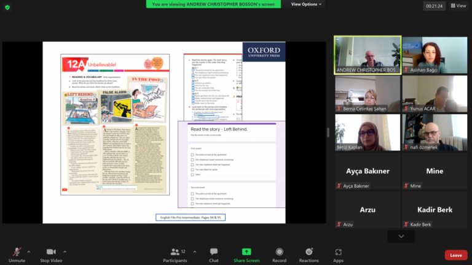This screenshot has height=265, width=472.
Task: Click muted mic icon on Berna Çetintaş Şahan
Action: (339, 109)
